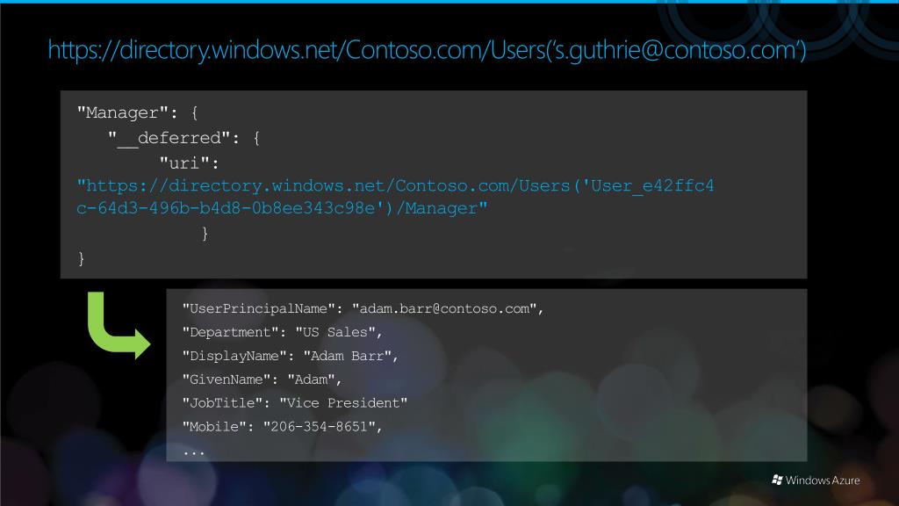Viewport: 899px width, 506px height.
Task: Click the Windows Azure logo
Action: coord(816,481)
